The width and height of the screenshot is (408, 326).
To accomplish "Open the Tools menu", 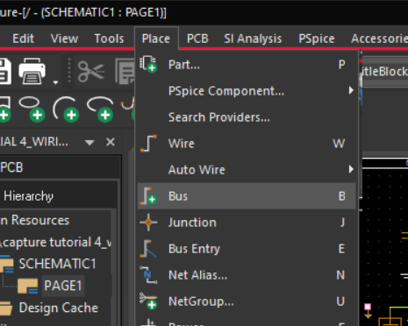I will [109, 39].
